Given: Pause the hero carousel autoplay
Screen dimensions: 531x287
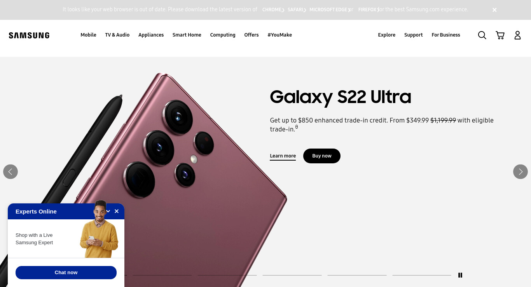Looking at the screenshot, I should (460, 275).
